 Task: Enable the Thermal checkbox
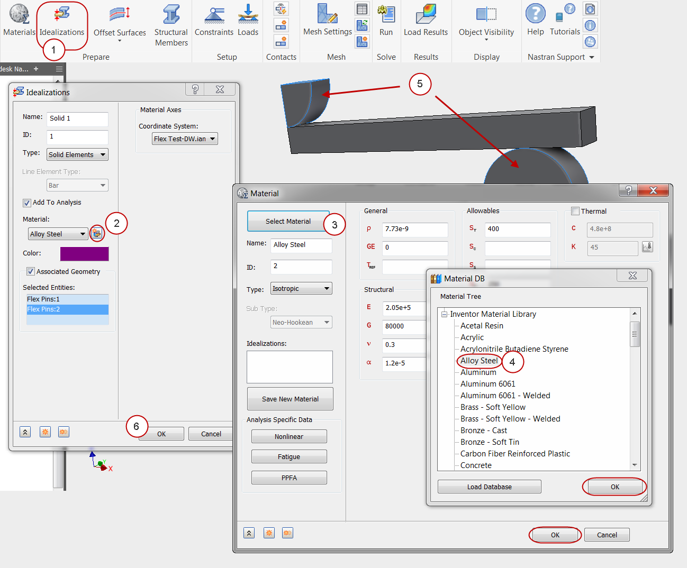coord(575,211)
